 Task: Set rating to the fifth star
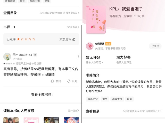coord(34,39)
